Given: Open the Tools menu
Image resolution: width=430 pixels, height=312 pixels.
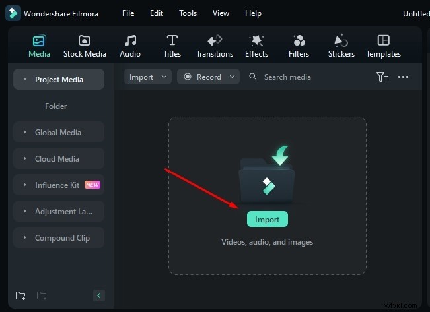Looking at the screenshot, I should tap(188, 13).
